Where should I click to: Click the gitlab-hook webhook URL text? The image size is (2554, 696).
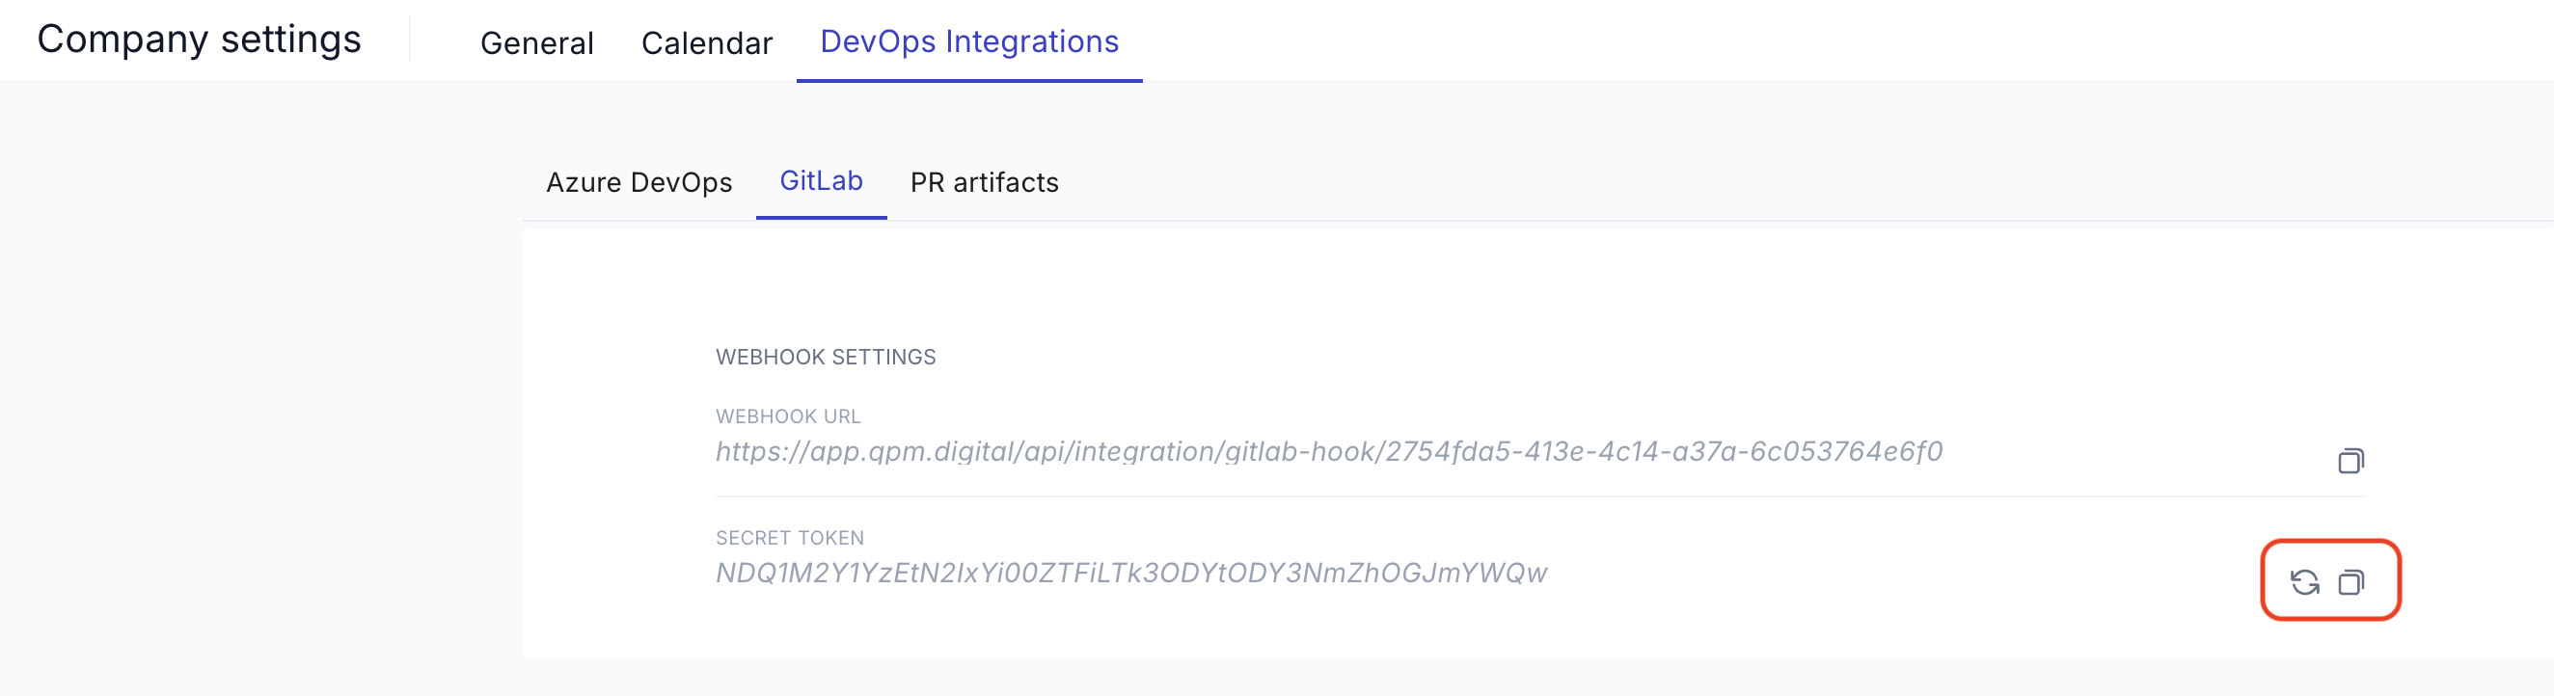point(1327,451)
